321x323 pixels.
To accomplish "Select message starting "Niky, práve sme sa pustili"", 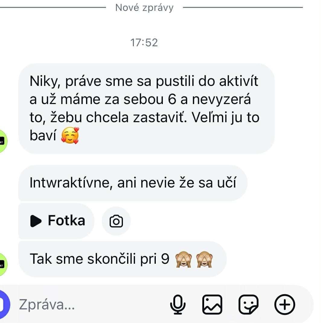I will click(146, 109).
